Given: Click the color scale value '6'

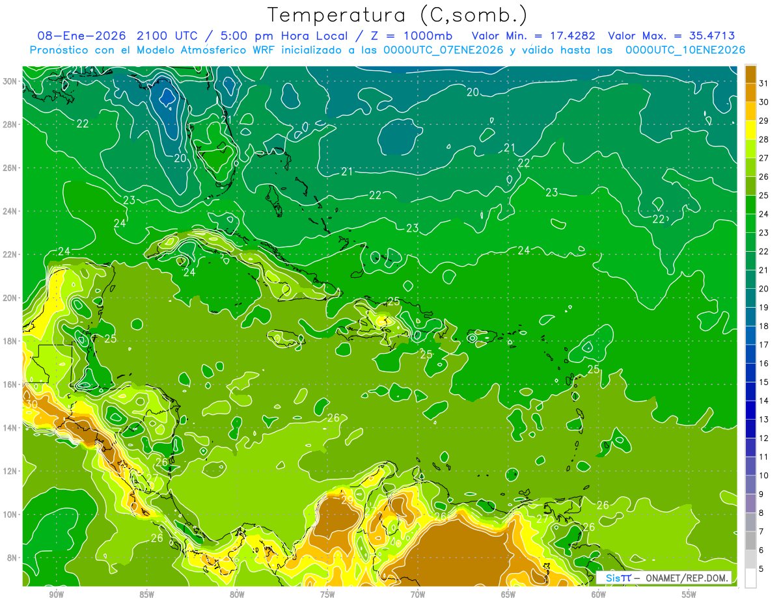Looking at the screenshot, I should coord(761,550).
